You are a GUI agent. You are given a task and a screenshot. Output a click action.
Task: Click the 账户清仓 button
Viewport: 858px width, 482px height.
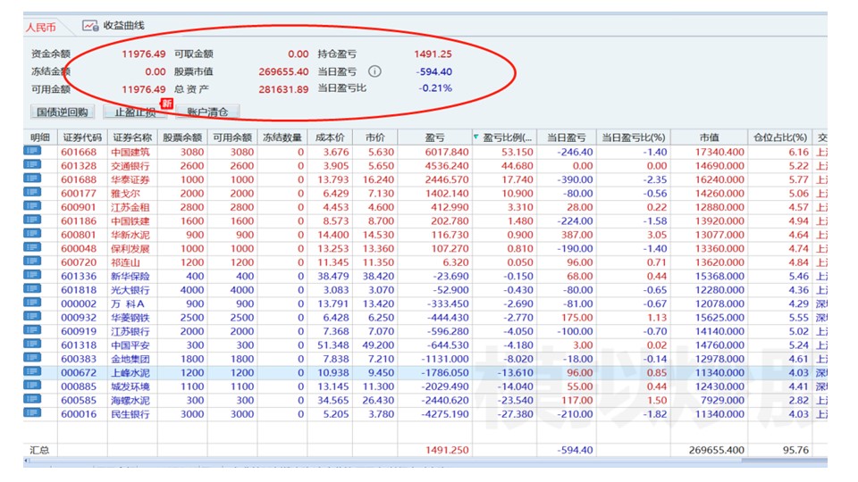(207, 112)
